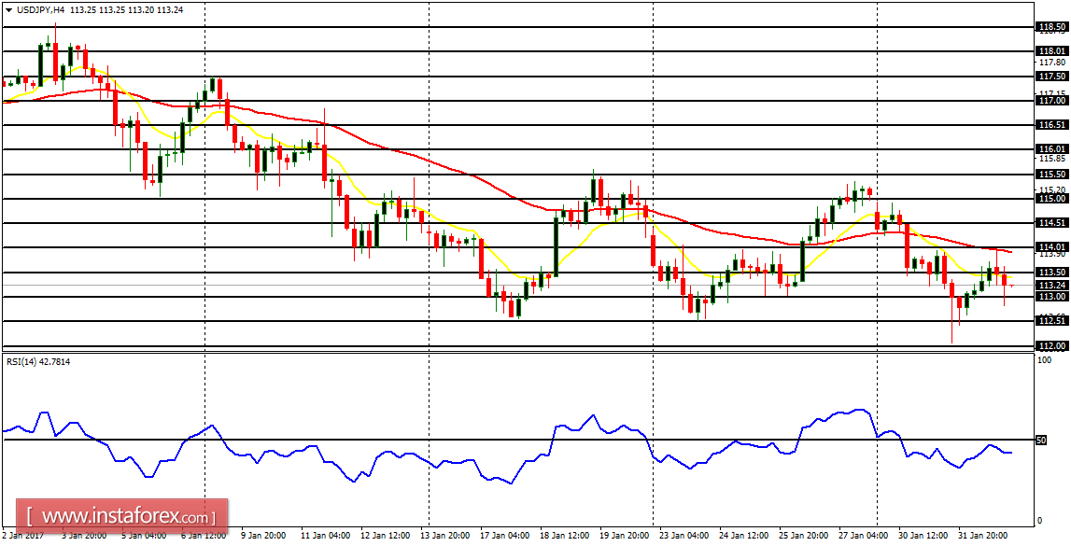This screenshot has width=1071, height=546.
Task: Click the 112.00 price level tag
Action: coord(1054,343)
